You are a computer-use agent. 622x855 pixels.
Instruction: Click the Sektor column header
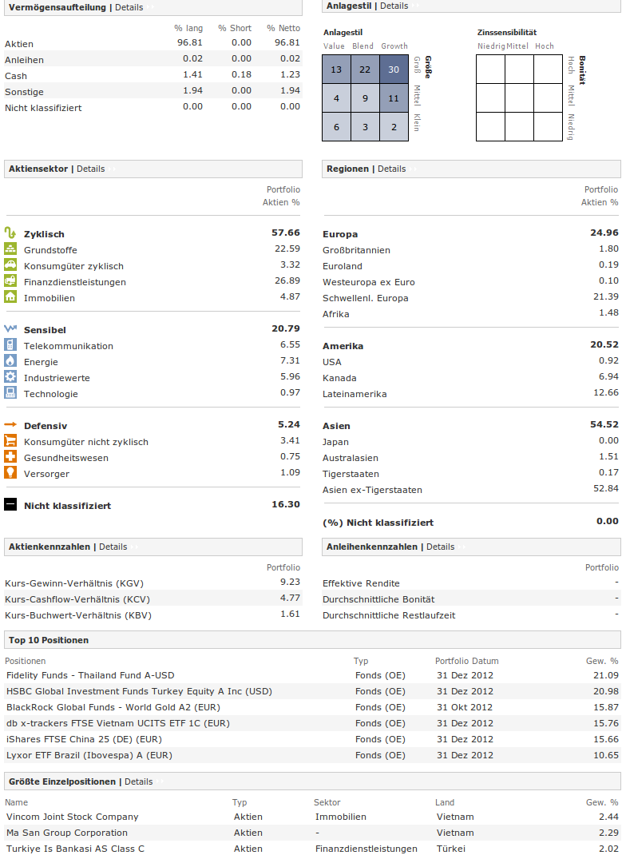327,802
